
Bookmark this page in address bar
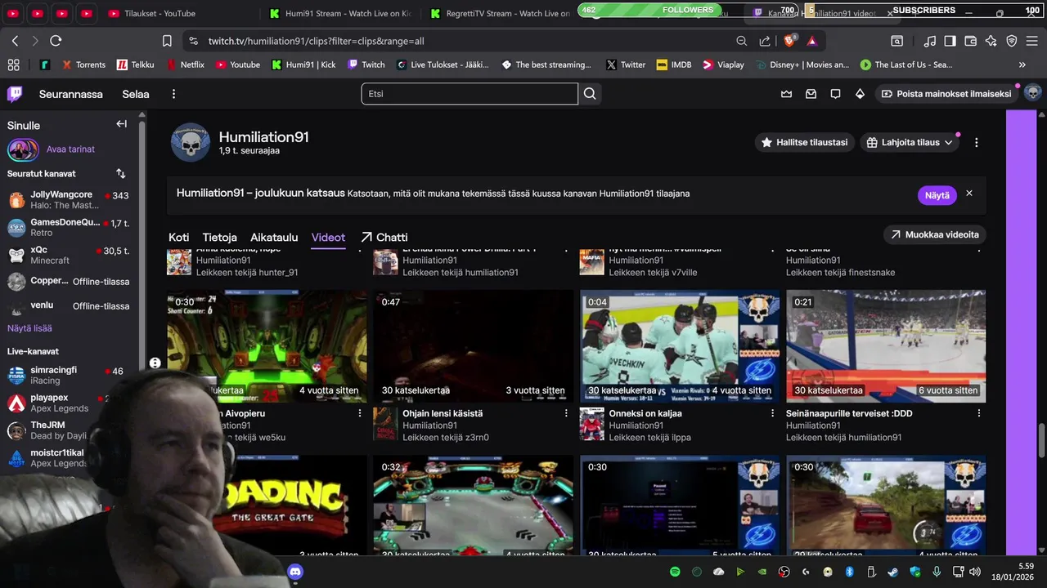[x=167, y=41]
